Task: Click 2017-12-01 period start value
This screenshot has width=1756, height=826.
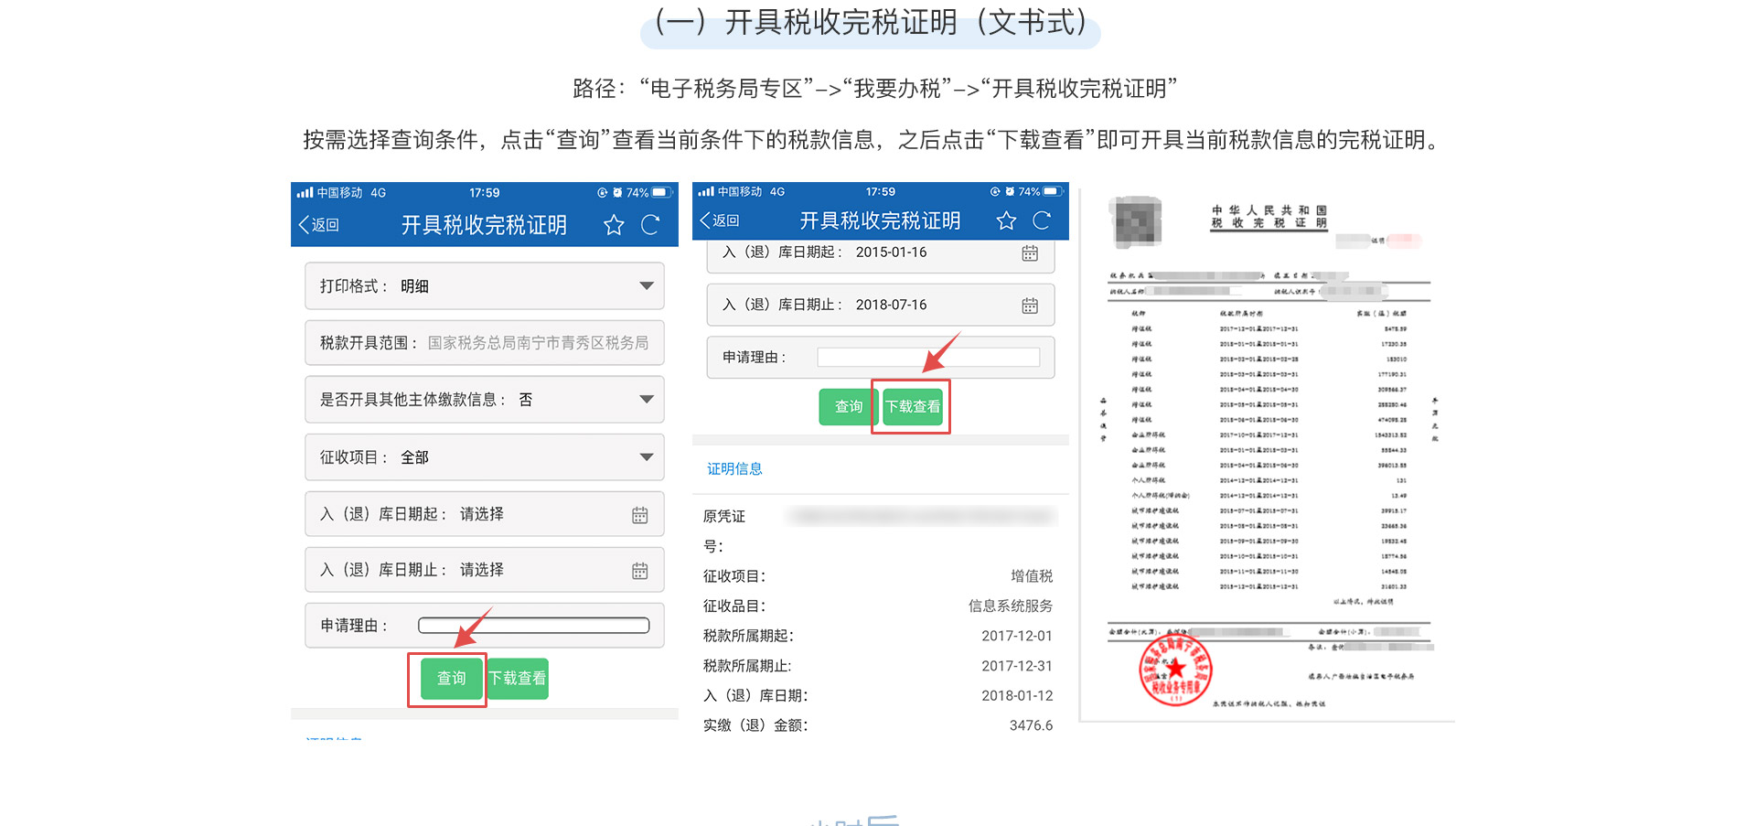Action: tap(1017, 637)
